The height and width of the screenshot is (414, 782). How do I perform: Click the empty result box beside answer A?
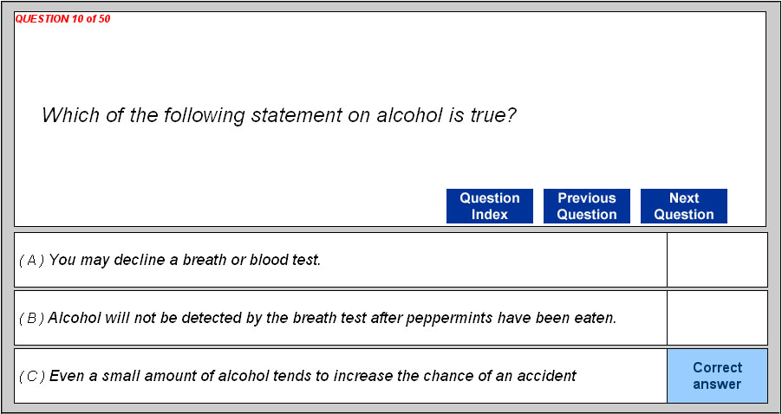pos(717,260)
